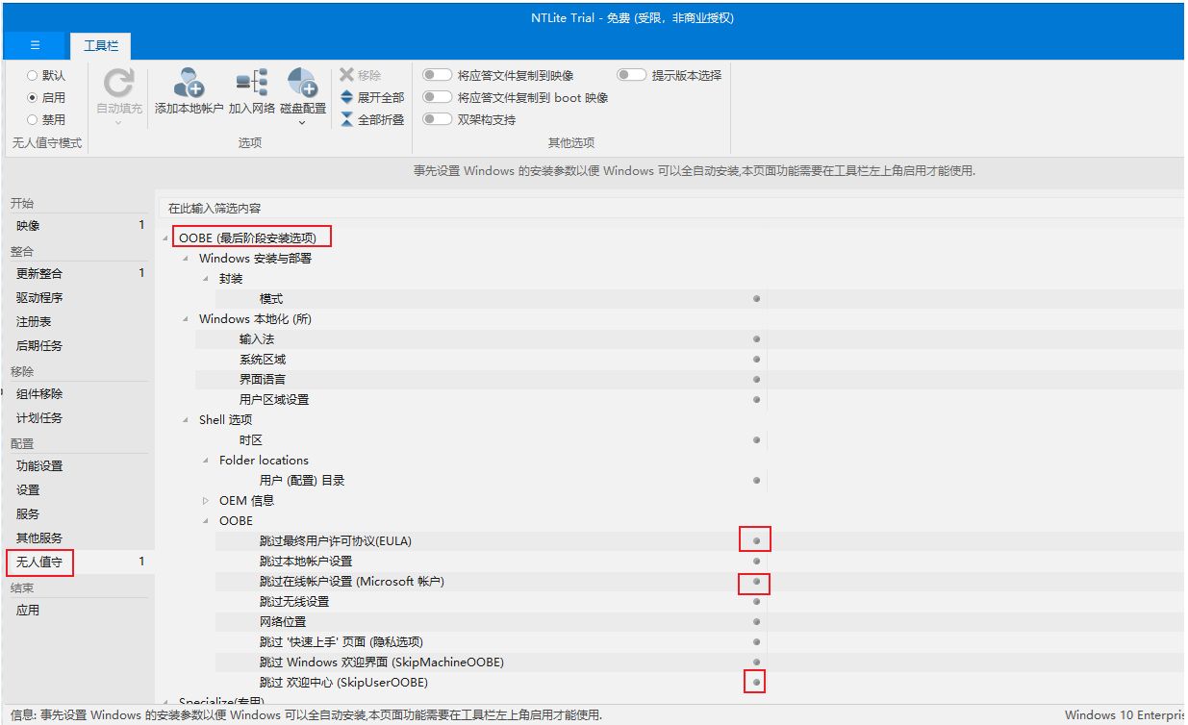Switch to the 工具栏 tab
The image size is (1188, 725).
tap(100, 45)
